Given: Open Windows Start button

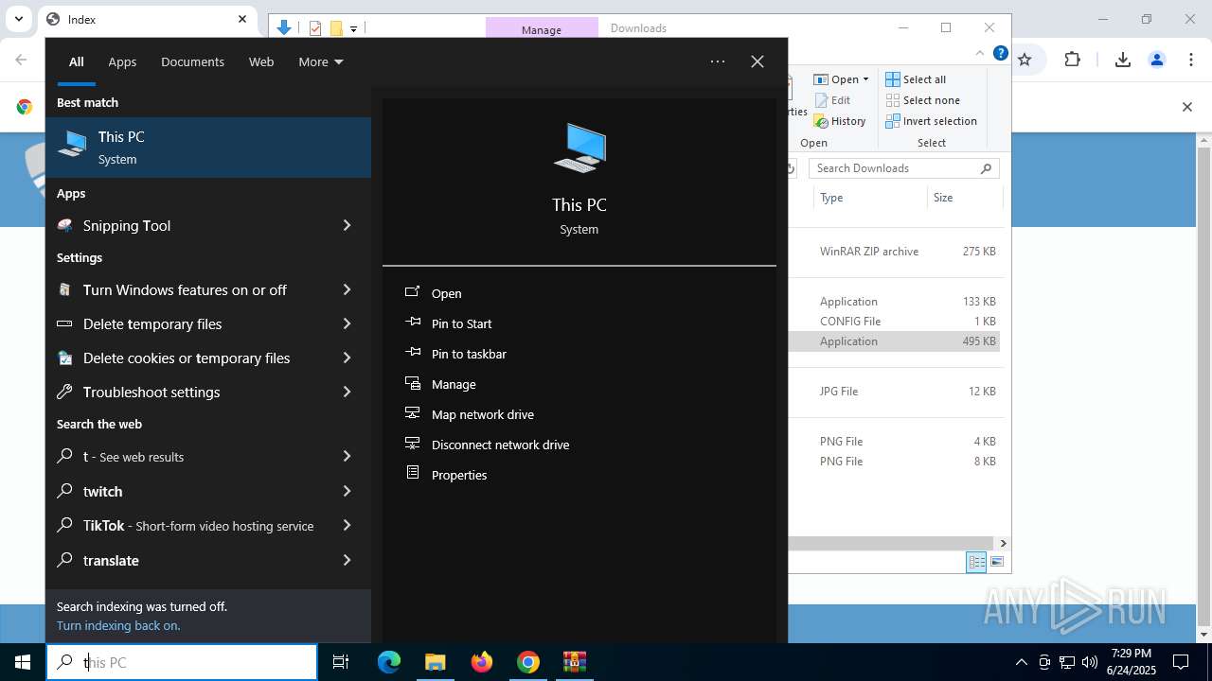Looking at the screenshot, I should 23,662.
